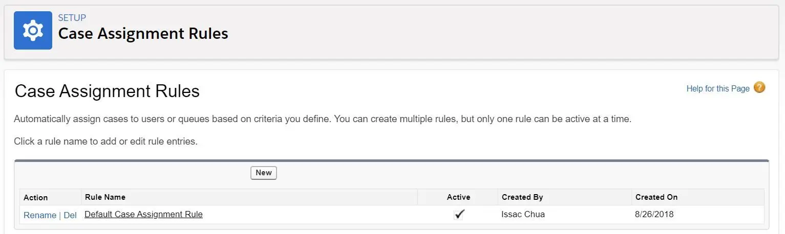Create a new rule with the New button

(x=264, y=173)
